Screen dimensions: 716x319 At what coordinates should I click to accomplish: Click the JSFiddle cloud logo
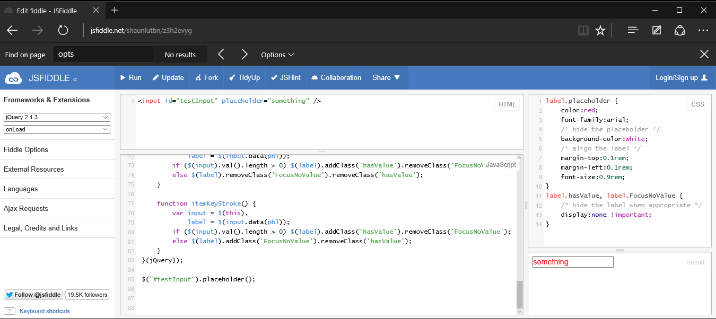pos(13,78)
